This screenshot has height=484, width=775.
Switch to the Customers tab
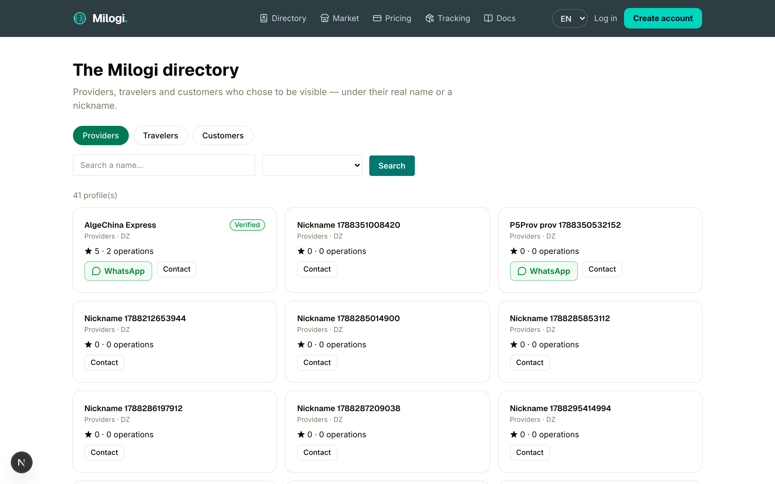223,136
